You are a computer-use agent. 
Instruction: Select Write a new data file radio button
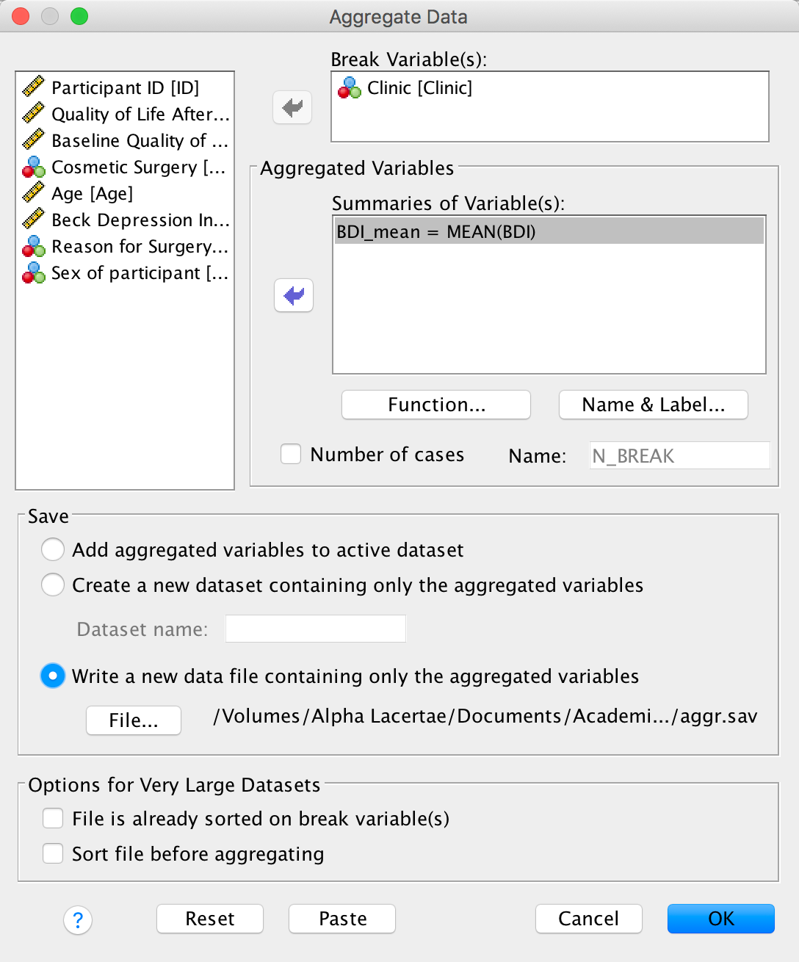[53, 676]
